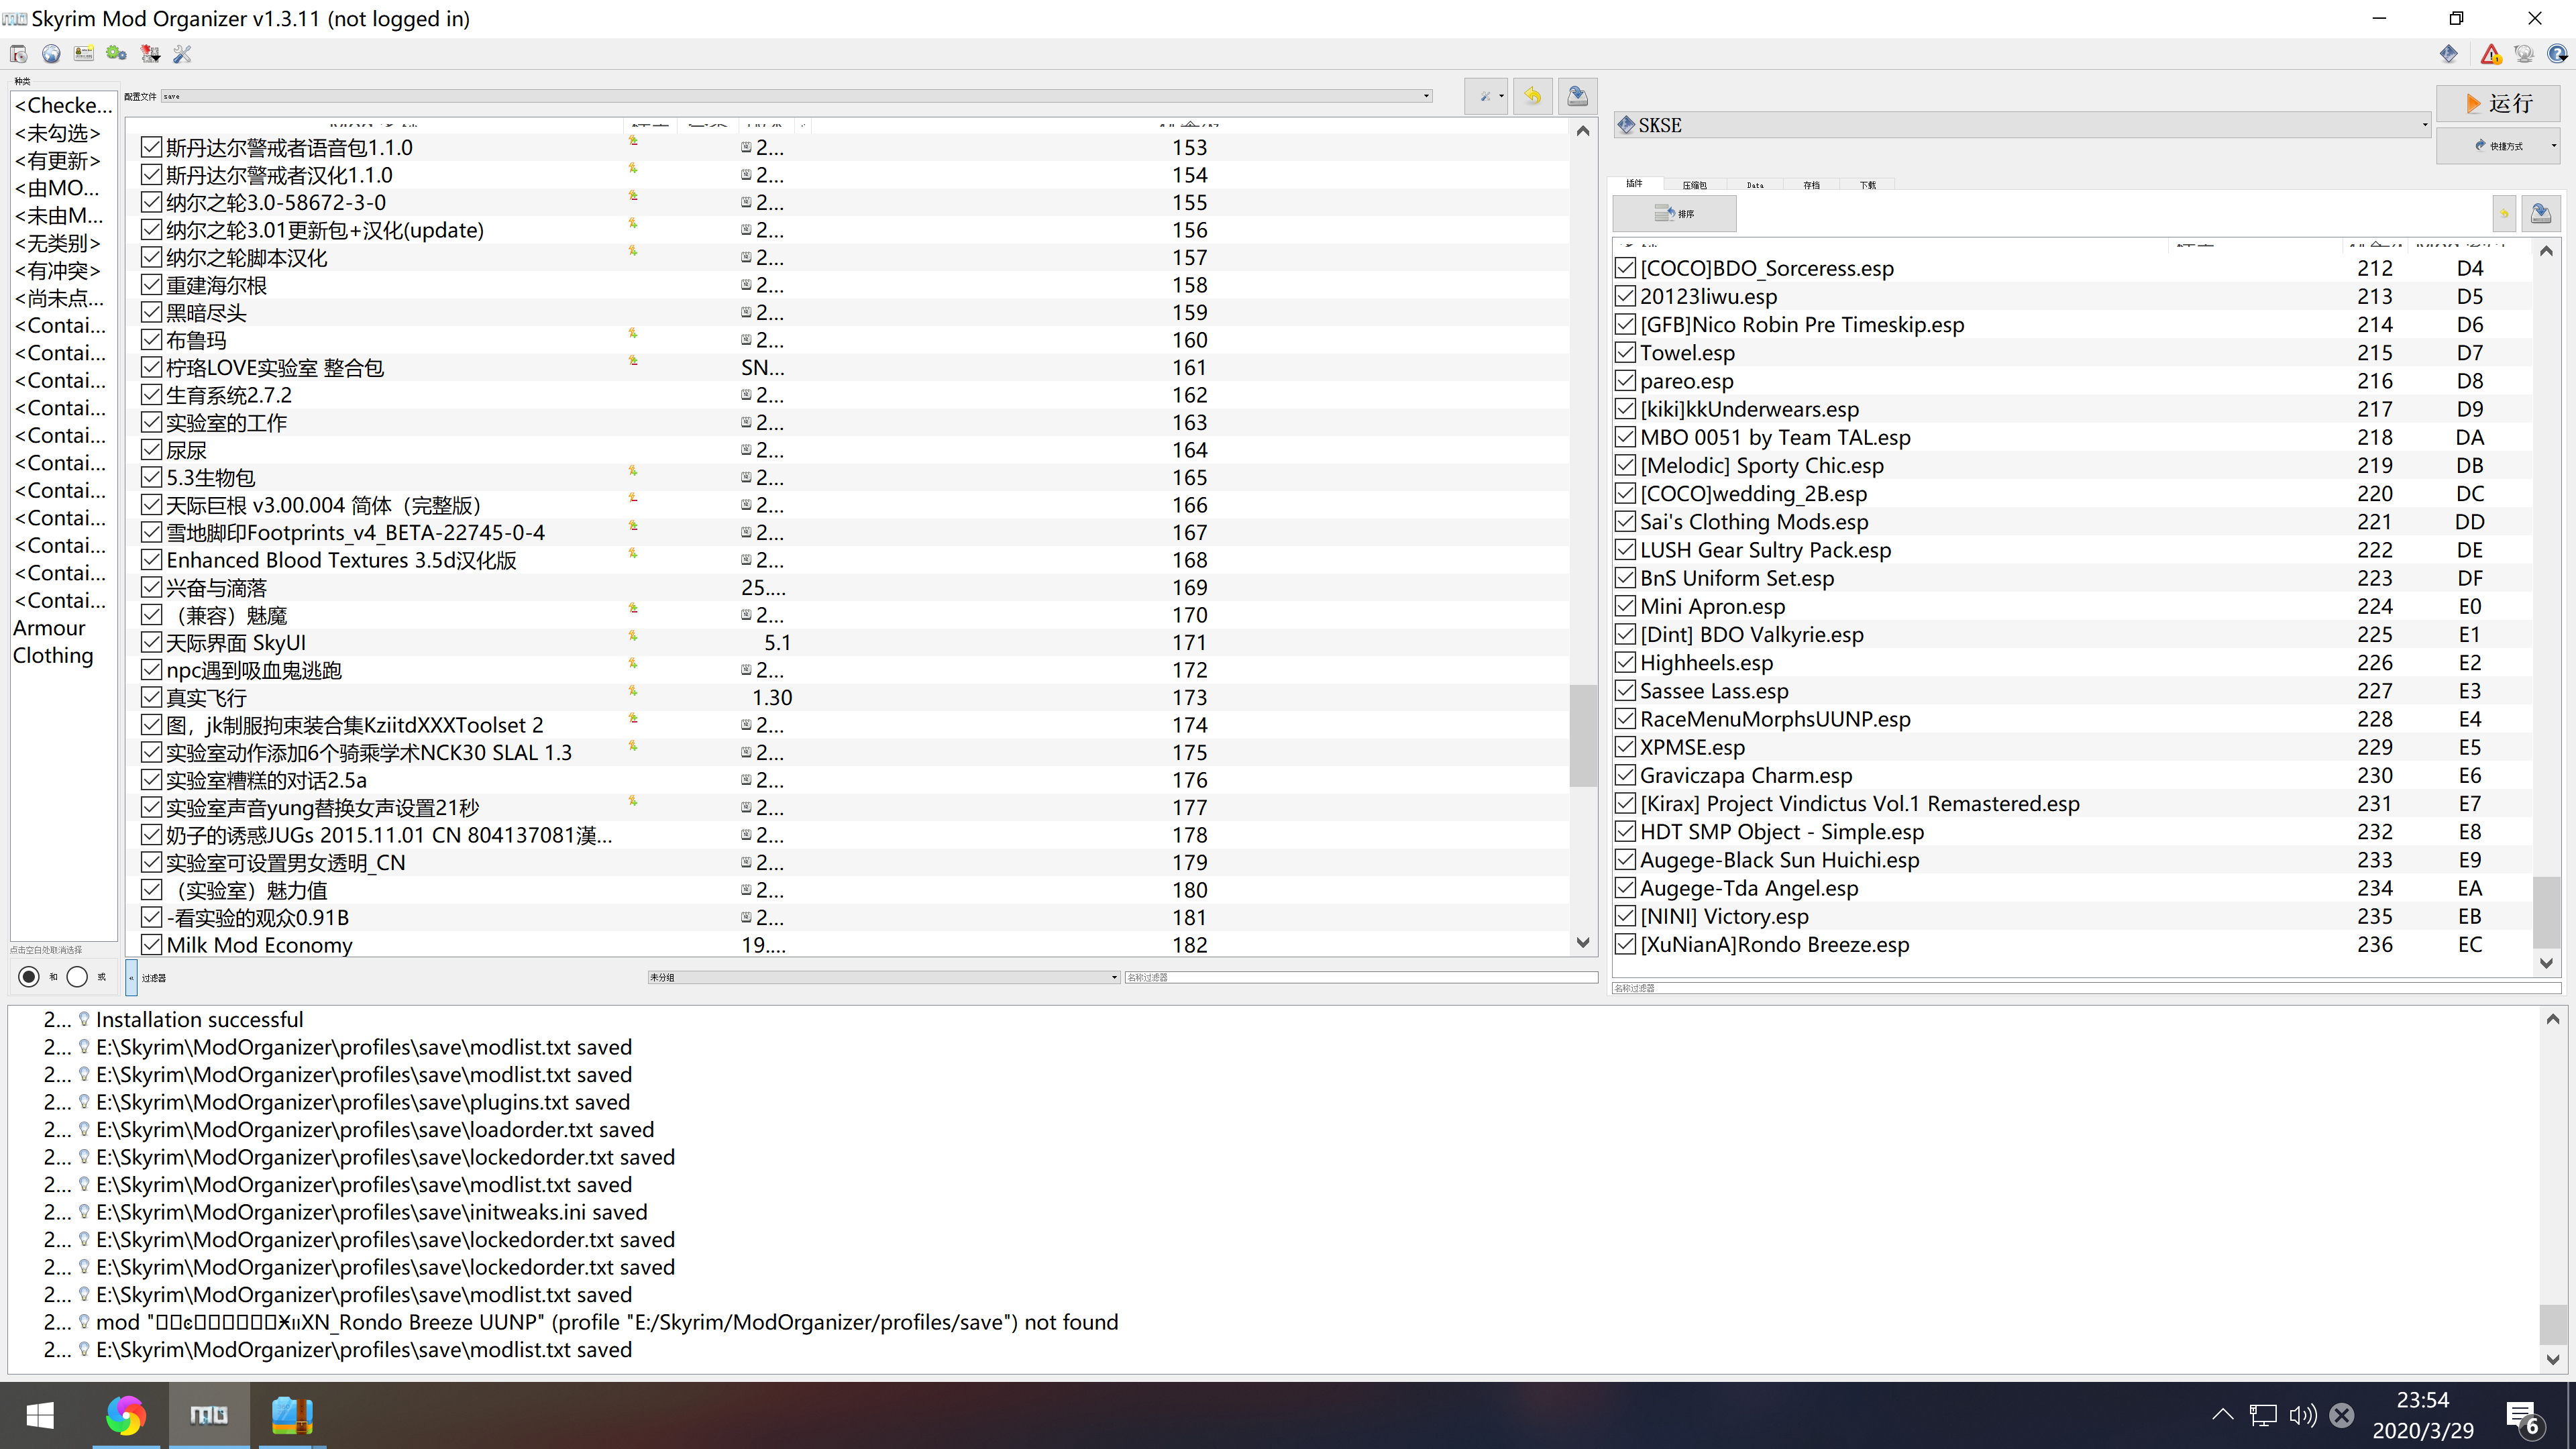The height and width of the screenshot is (1449, 2576).
Task: Click the blue help question mark icon
Action: click(x=2557, y=54)
